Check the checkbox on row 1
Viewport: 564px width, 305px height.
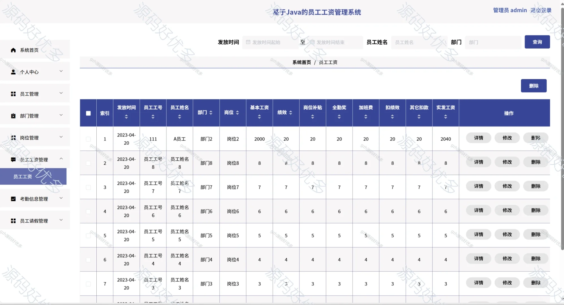88,139
